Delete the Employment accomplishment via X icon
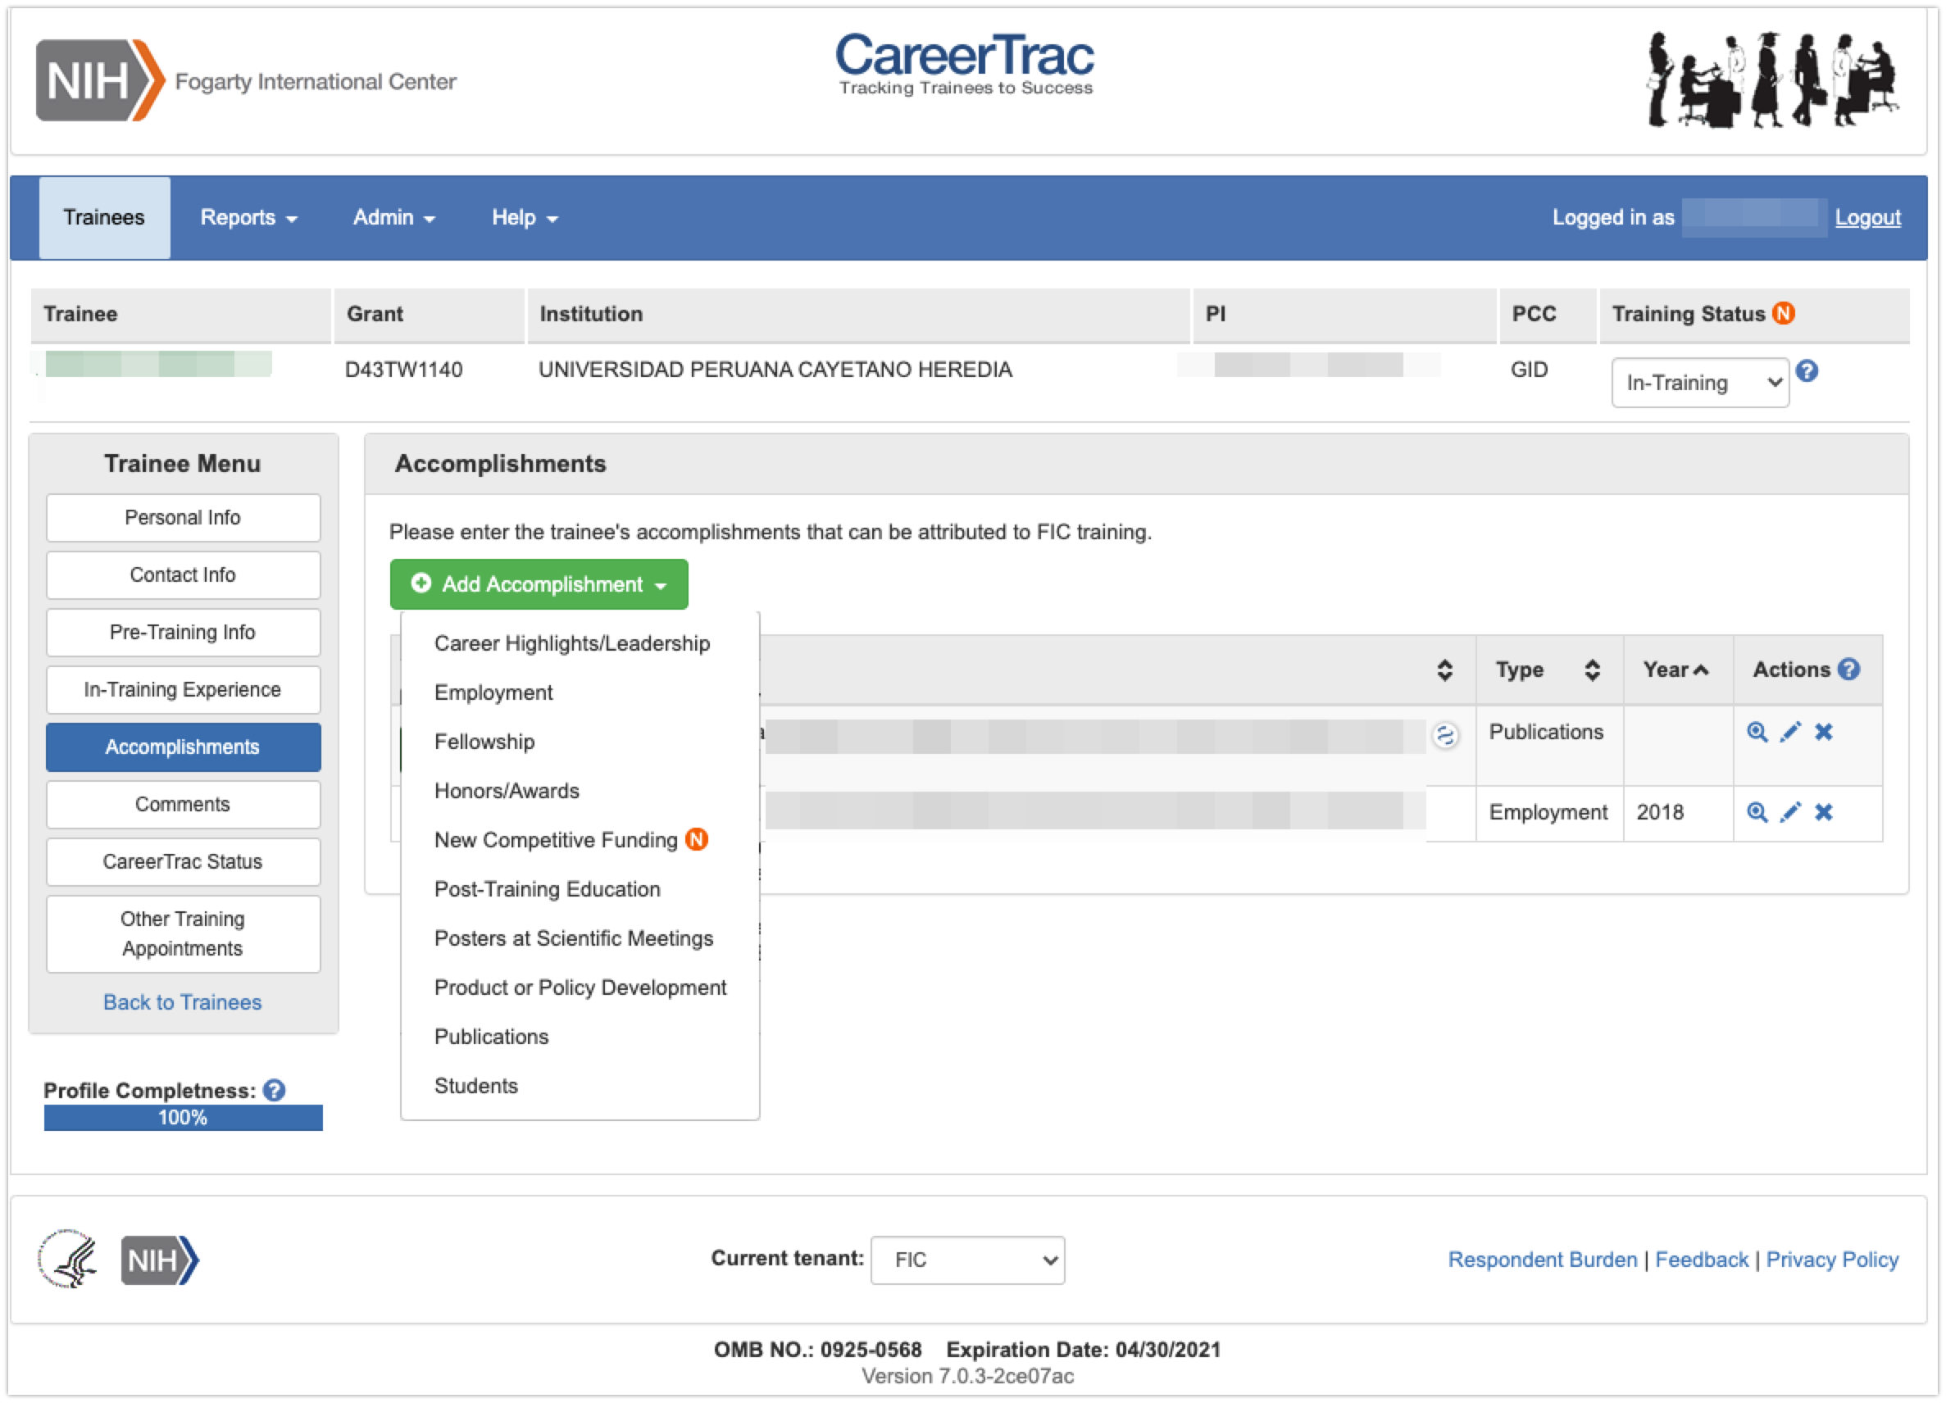Image resolution: width=1946 pixels, height=1403 pixels. coord(1823,812)
